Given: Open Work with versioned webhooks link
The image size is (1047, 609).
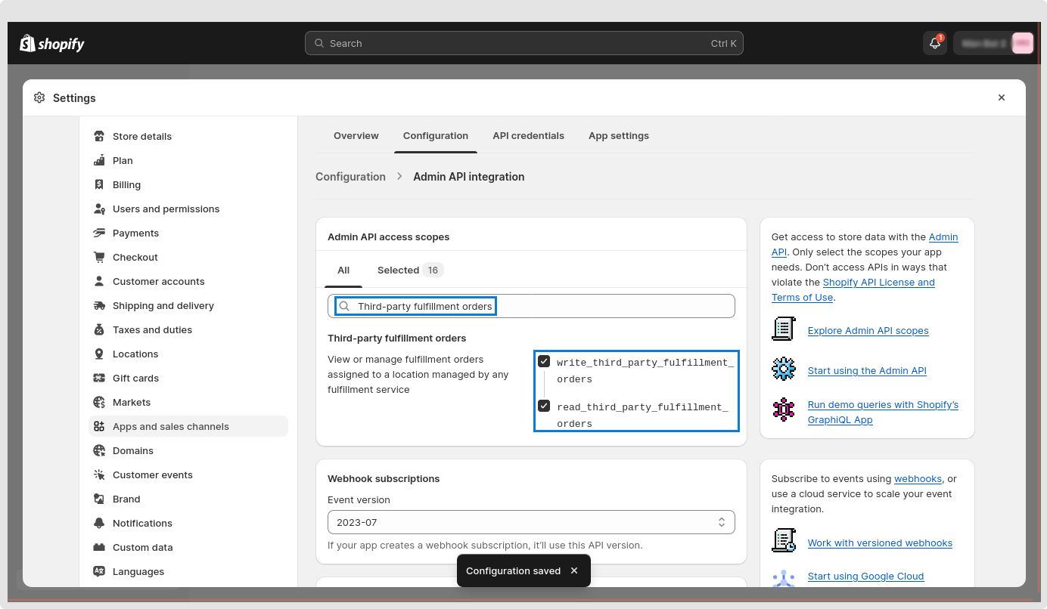Looking at the screenshot, I should click(880, 543).
